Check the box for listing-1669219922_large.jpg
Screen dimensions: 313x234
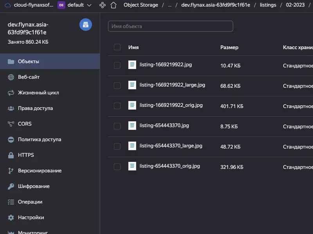[117, 85]
